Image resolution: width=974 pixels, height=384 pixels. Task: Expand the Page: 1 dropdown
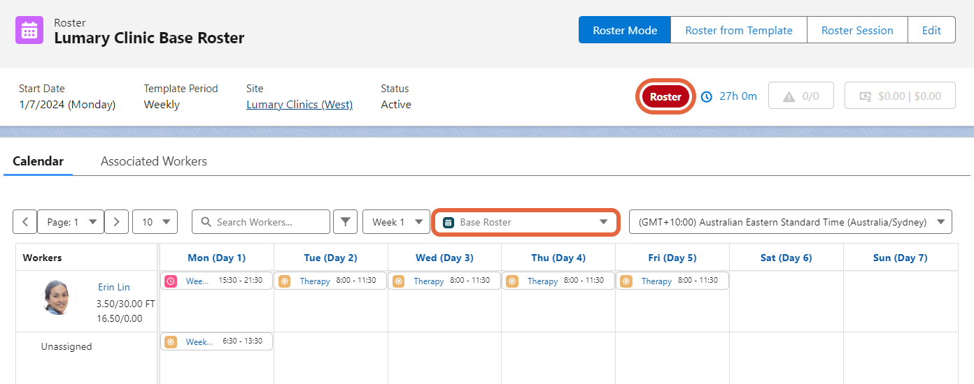tap(71, 222)
